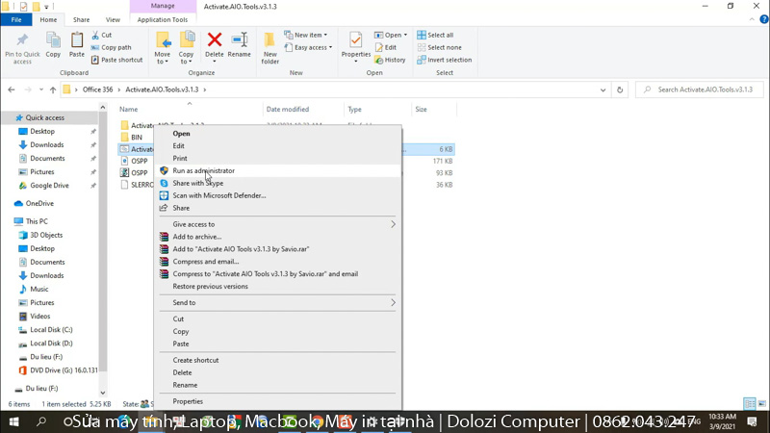
Task: Click Select all in the ribbon
Action: click(440, 35)
